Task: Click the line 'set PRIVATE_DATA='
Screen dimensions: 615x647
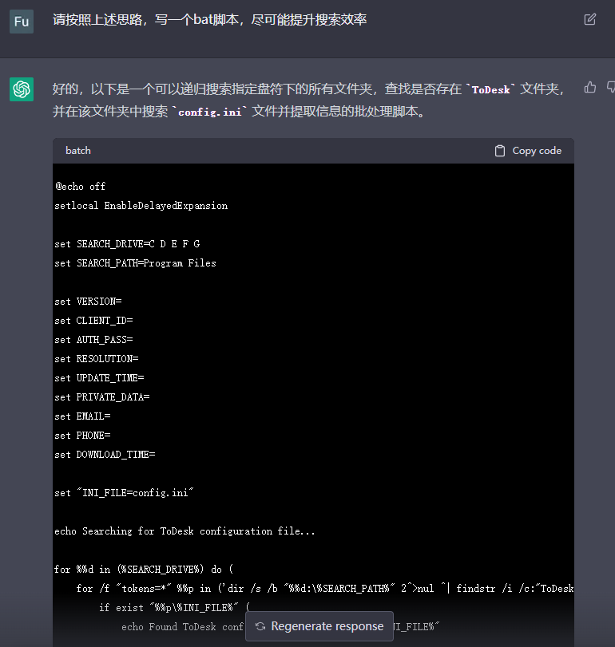Action: pos(102,397)
